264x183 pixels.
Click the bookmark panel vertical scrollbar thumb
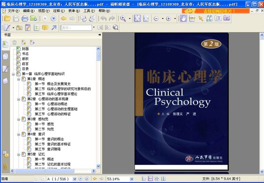click(x=98, y=56)
